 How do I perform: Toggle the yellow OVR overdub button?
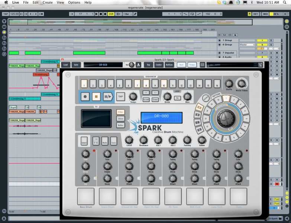[111, 14]
